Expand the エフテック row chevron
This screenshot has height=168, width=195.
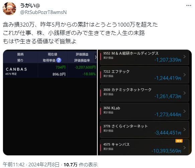(x=185, y=75)
